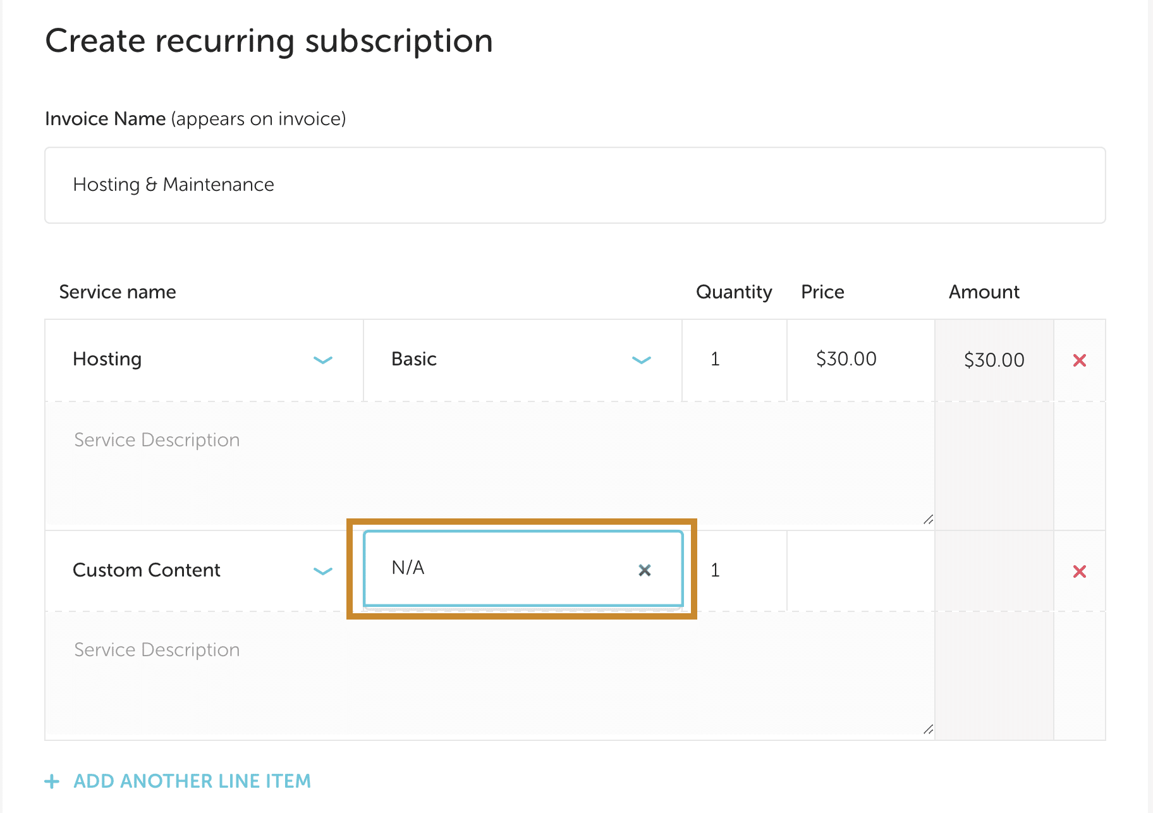Click Add Another Line Item link
Viewport: 1153px width, 813px height.
click(x=192, y=781)
